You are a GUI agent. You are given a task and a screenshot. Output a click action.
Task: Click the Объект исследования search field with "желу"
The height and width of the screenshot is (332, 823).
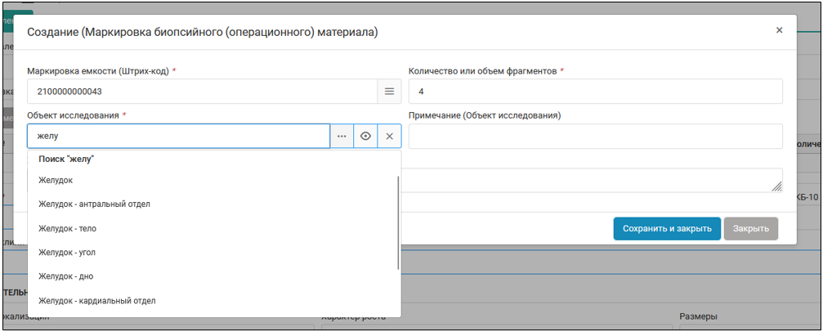tap(178, 137)
